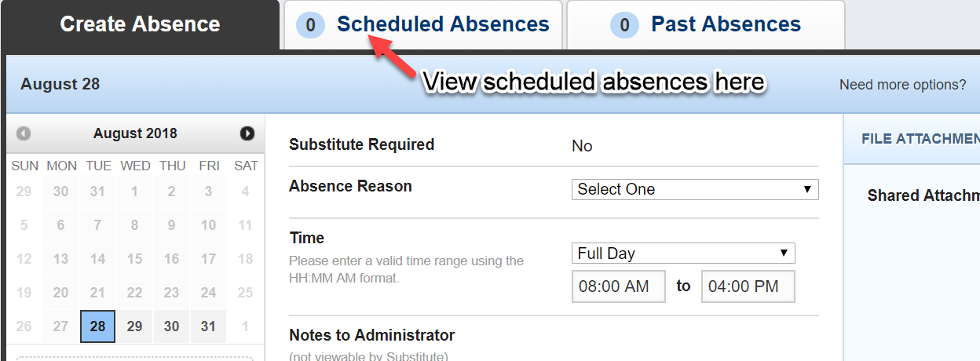The image size is (980, 361).
Task: Click the 04:00 PM end time field
Action: 748,286
